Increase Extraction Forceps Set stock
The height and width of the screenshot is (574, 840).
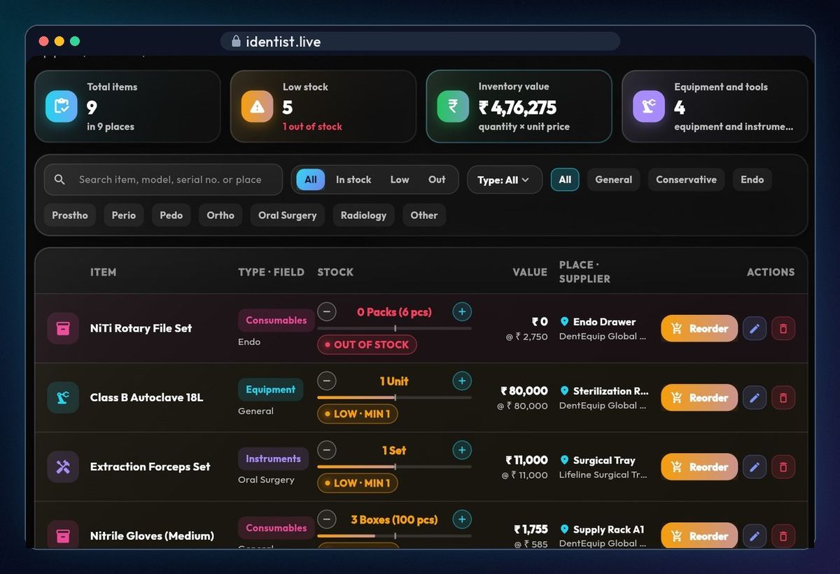pos(462,450)
